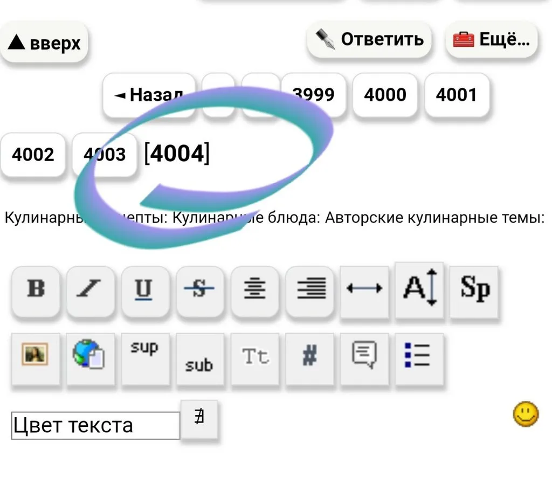Select the monospace Tt formatting icon

[x=255, y=356]
